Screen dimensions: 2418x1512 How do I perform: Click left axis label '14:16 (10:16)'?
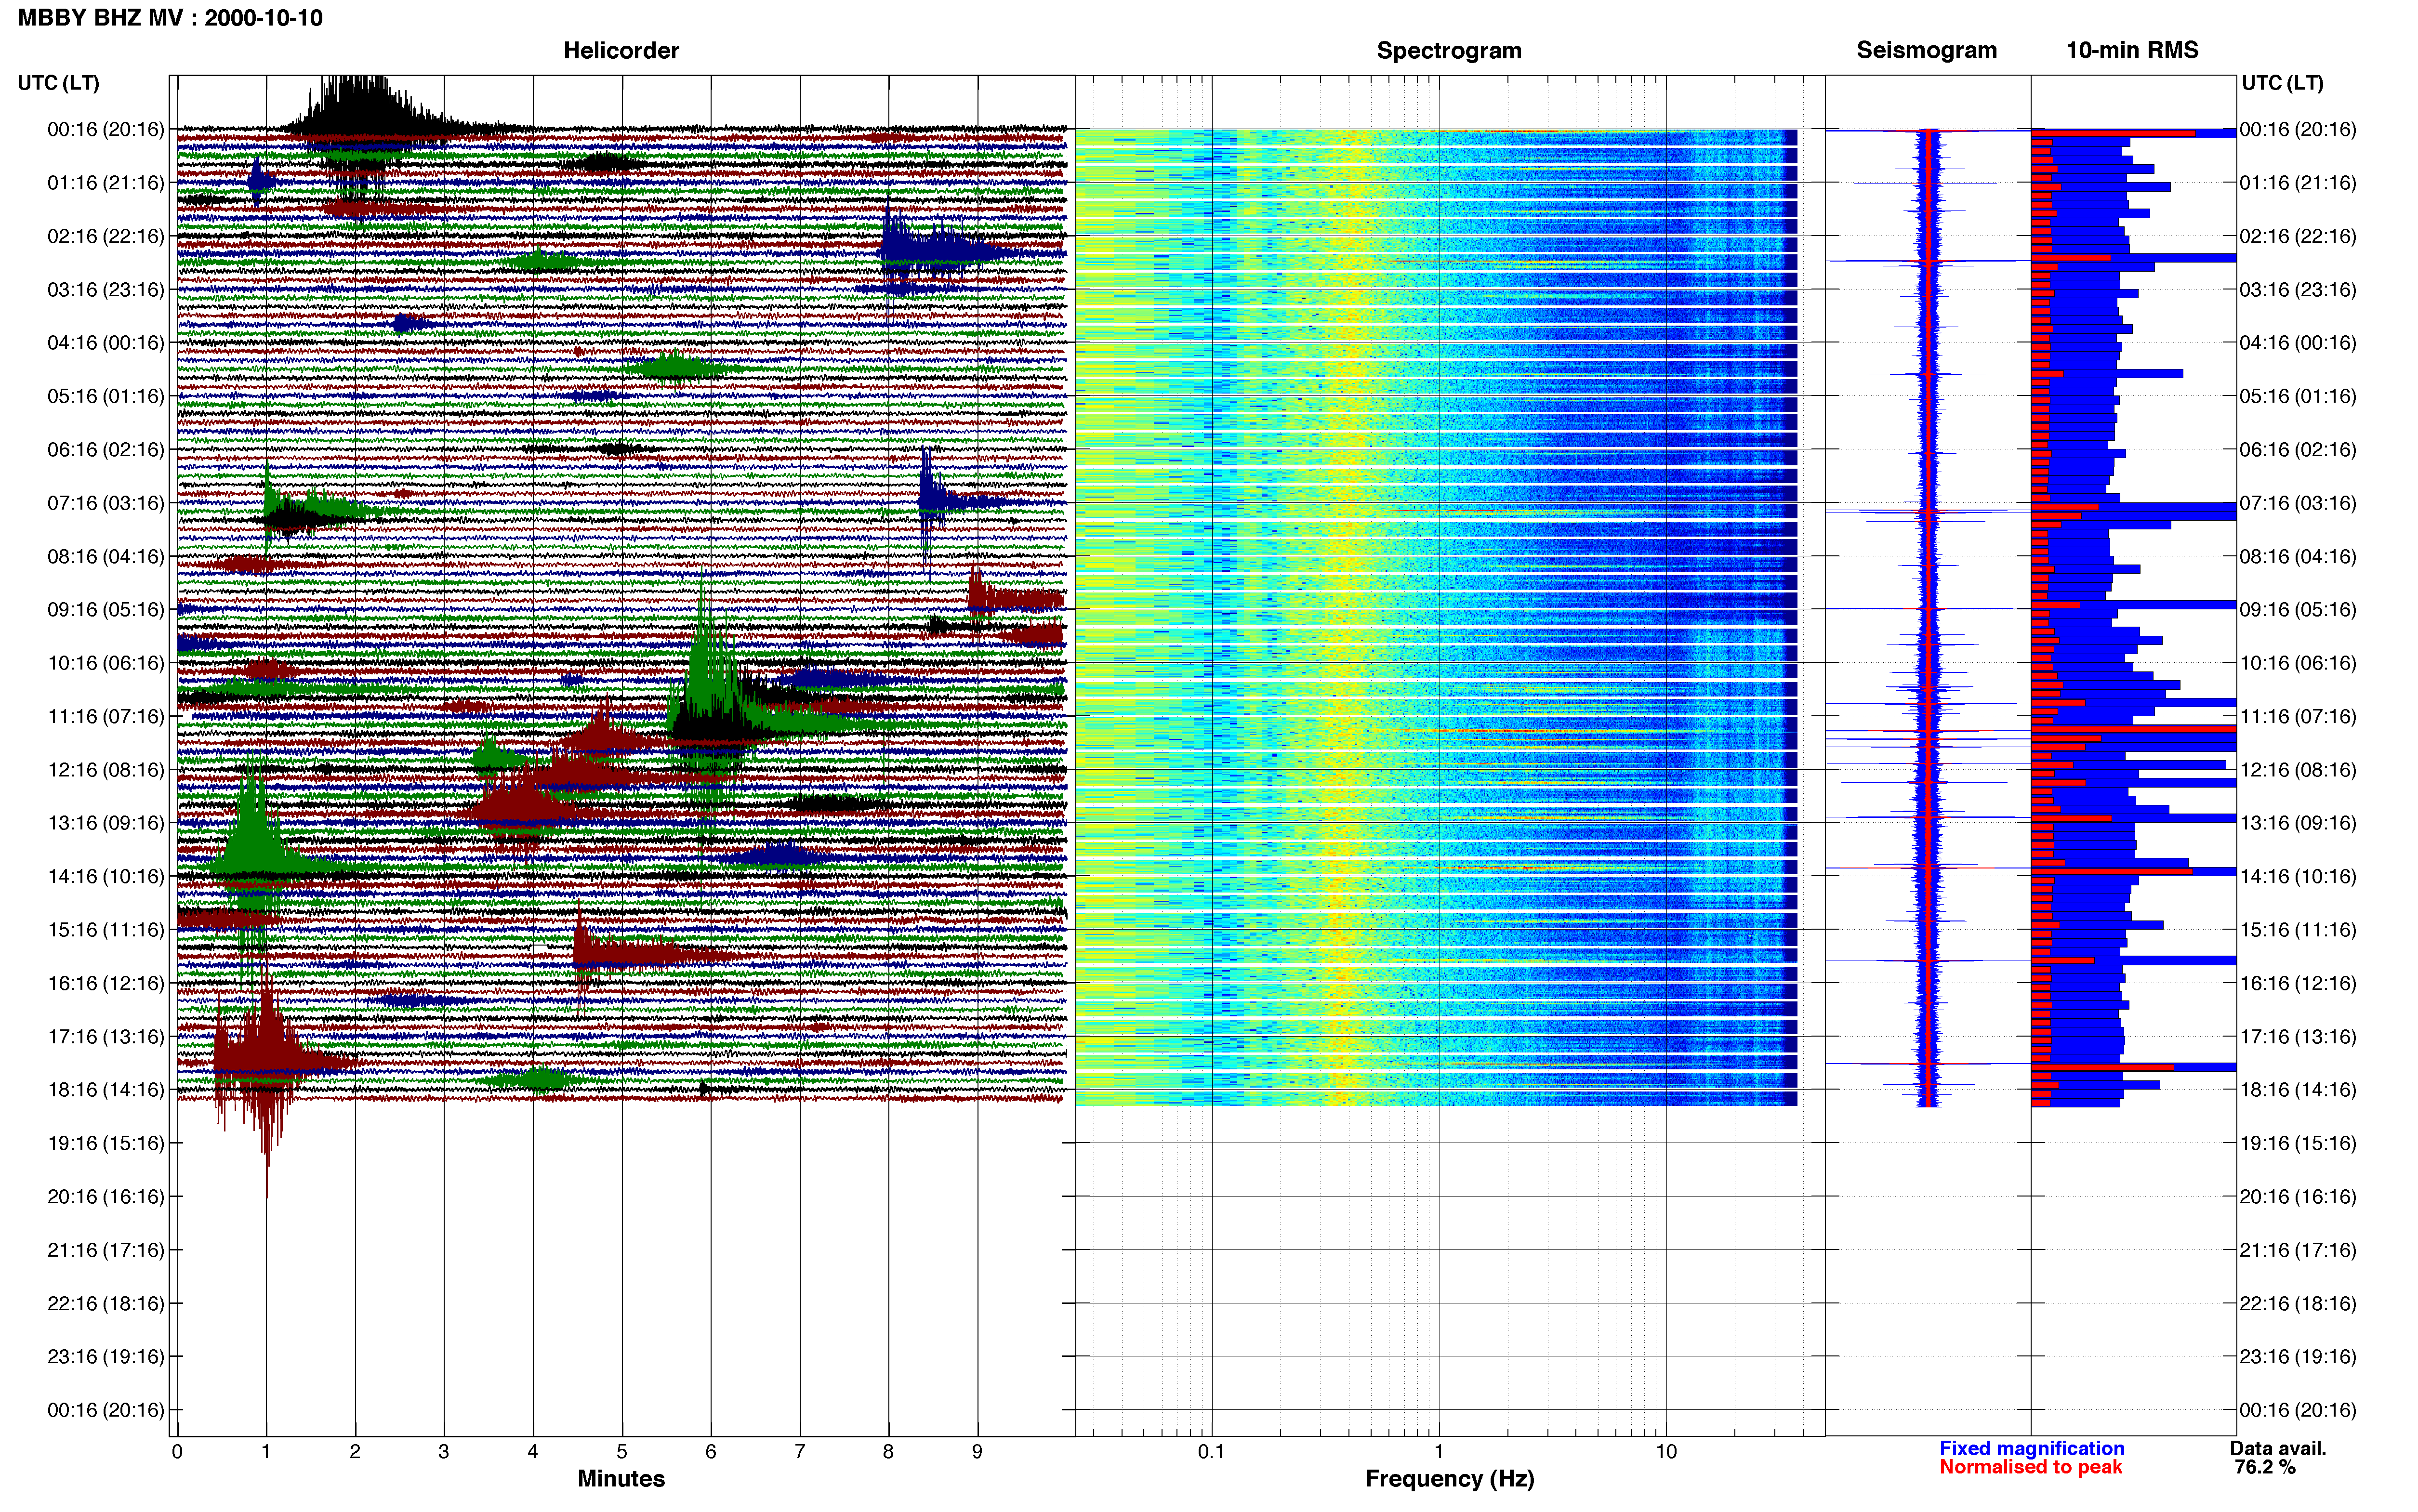[106, 876]
